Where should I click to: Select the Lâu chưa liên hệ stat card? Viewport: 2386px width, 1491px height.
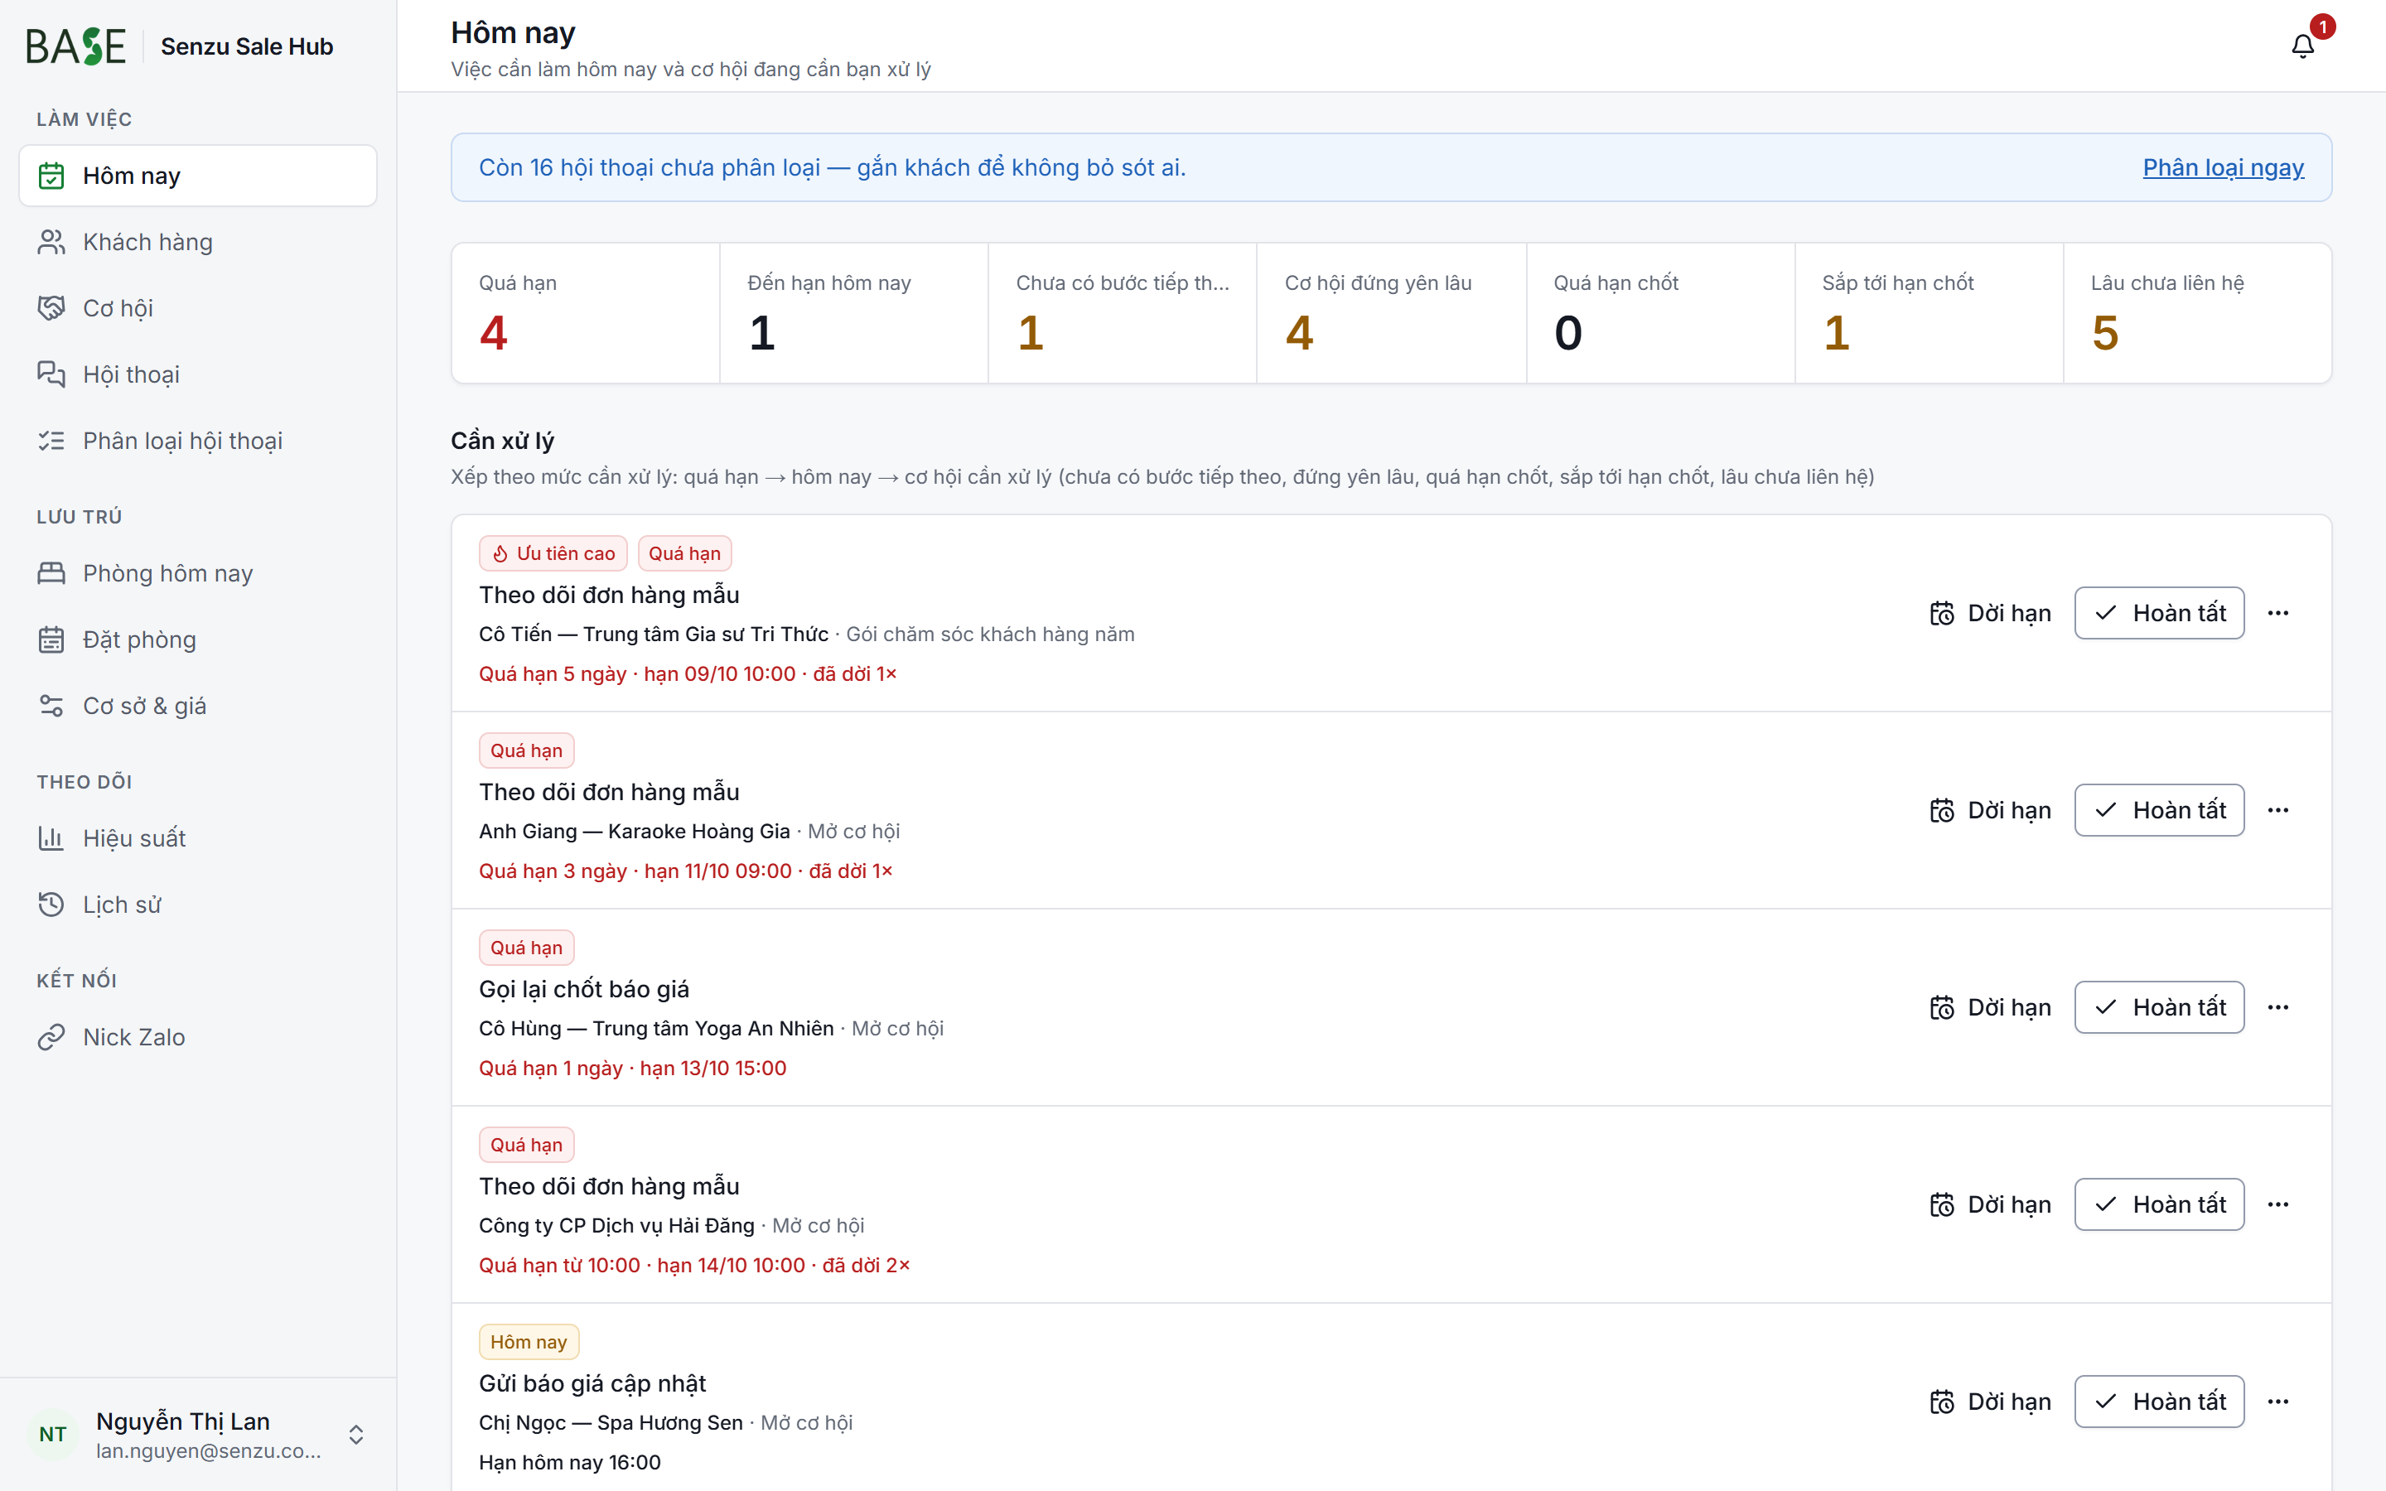(x=2198, y=312)
